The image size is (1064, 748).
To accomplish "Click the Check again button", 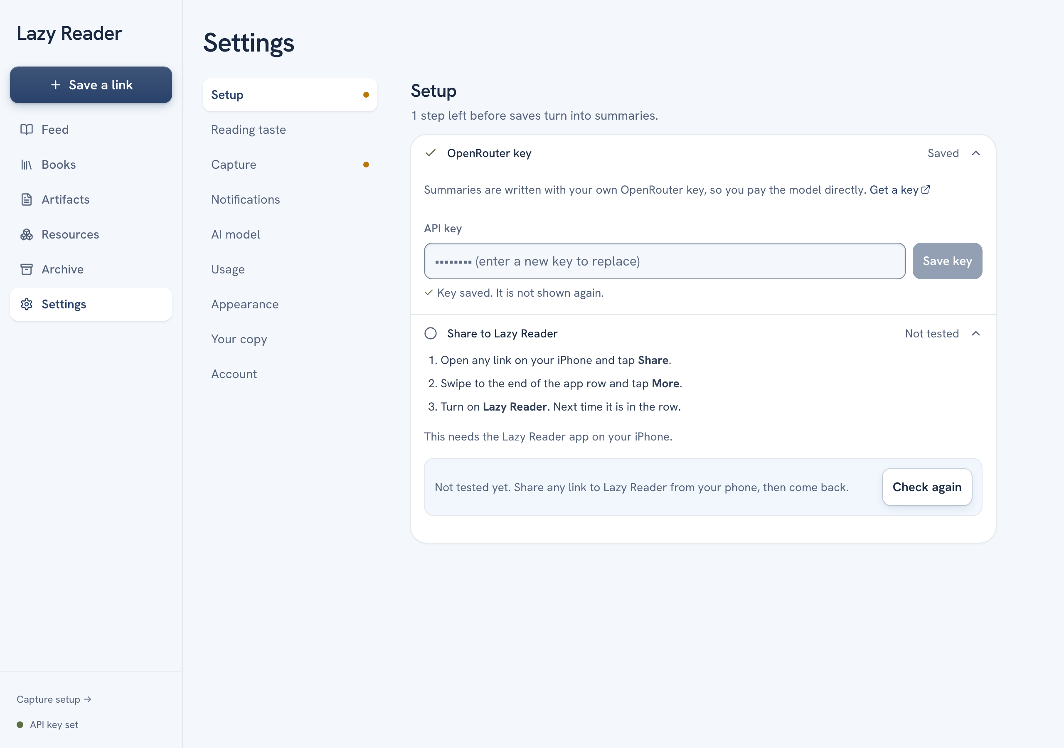I will [x=927, y=487].
